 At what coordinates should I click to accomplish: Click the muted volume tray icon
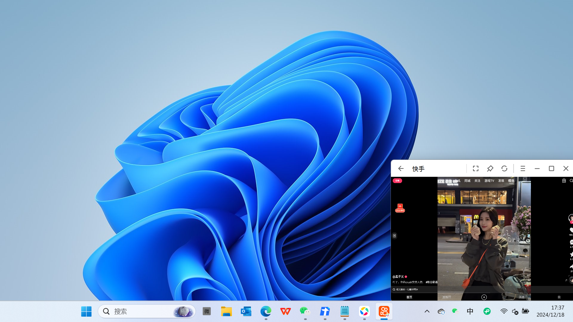[x=515, y=312]
